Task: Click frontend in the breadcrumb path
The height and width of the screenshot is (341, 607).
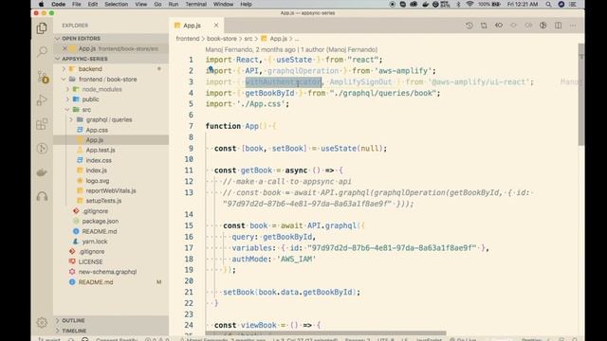Action: pyautogui.click(x=188, y=39)
